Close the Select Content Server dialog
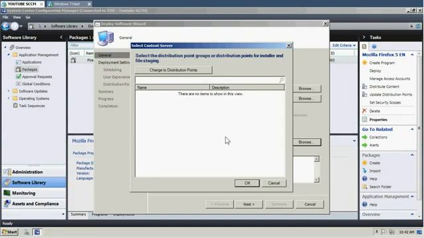 click(289, 46)
